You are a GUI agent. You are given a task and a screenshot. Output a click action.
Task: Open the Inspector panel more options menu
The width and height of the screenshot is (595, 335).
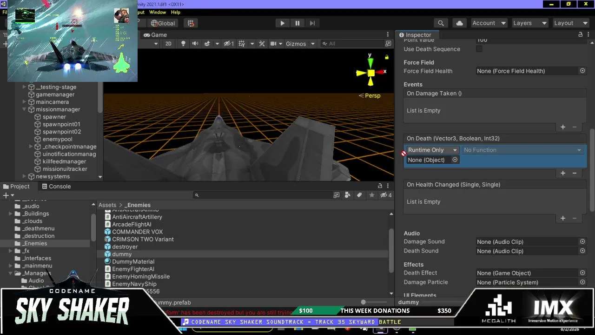pos(588,35)
